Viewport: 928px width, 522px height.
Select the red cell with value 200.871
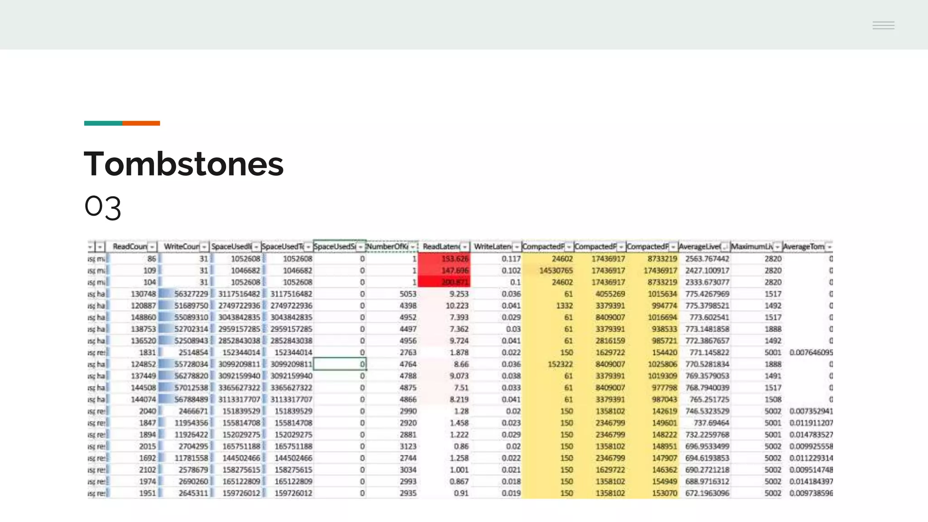pos(444,282)
